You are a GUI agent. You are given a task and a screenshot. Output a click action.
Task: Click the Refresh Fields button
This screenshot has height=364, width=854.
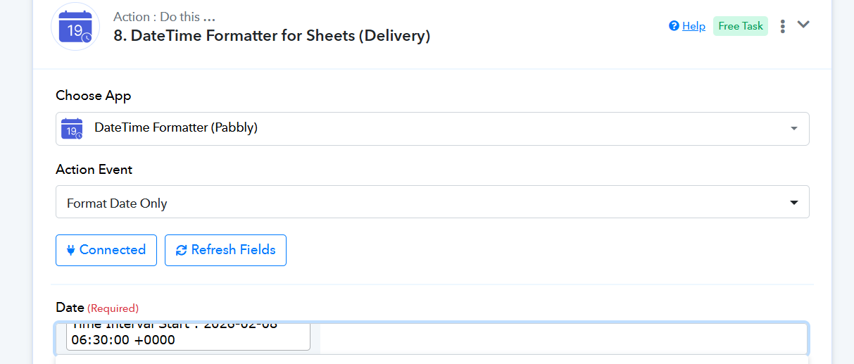coord(225,250)
